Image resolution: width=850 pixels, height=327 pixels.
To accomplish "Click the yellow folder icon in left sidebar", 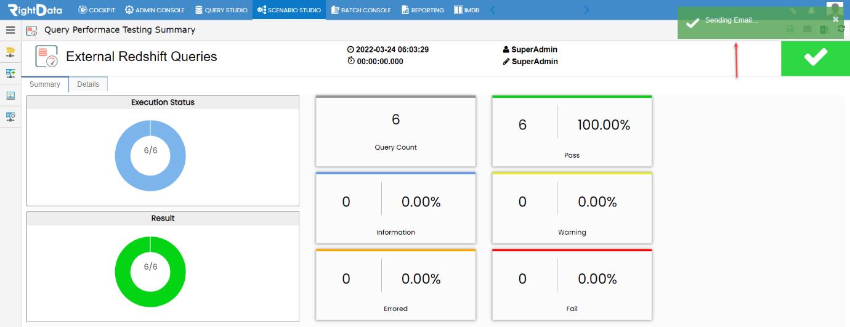I will click(10, 52).
